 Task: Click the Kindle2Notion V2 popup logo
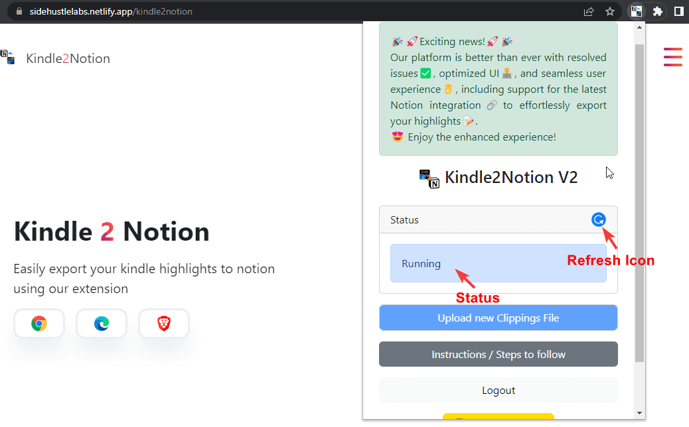point(429,178)
